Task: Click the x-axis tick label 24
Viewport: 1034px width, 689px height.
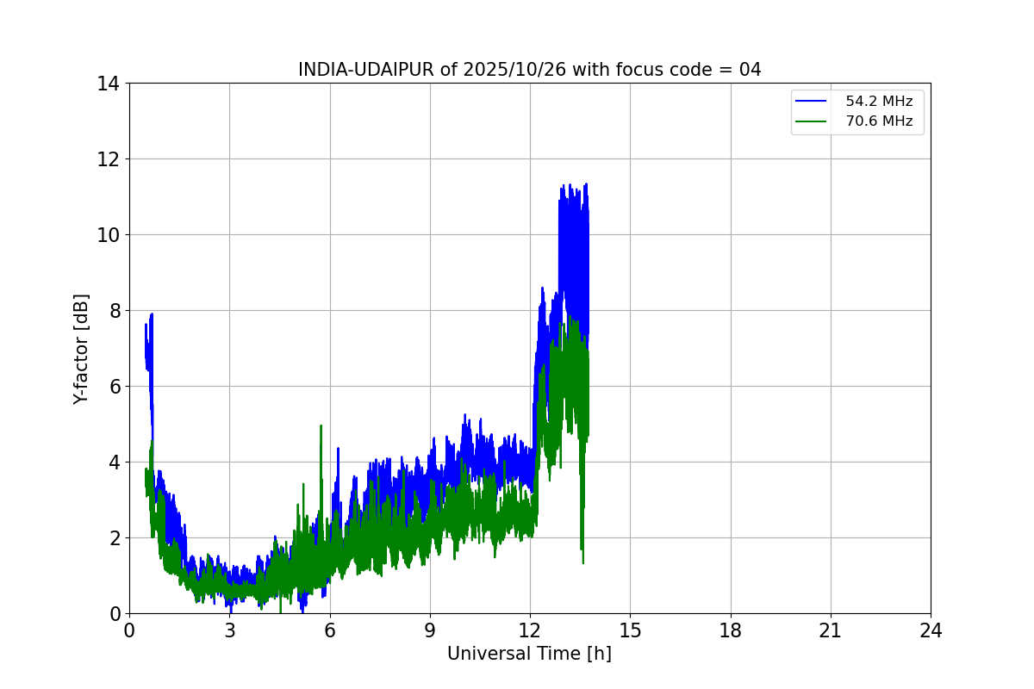Action: [931, 630]
